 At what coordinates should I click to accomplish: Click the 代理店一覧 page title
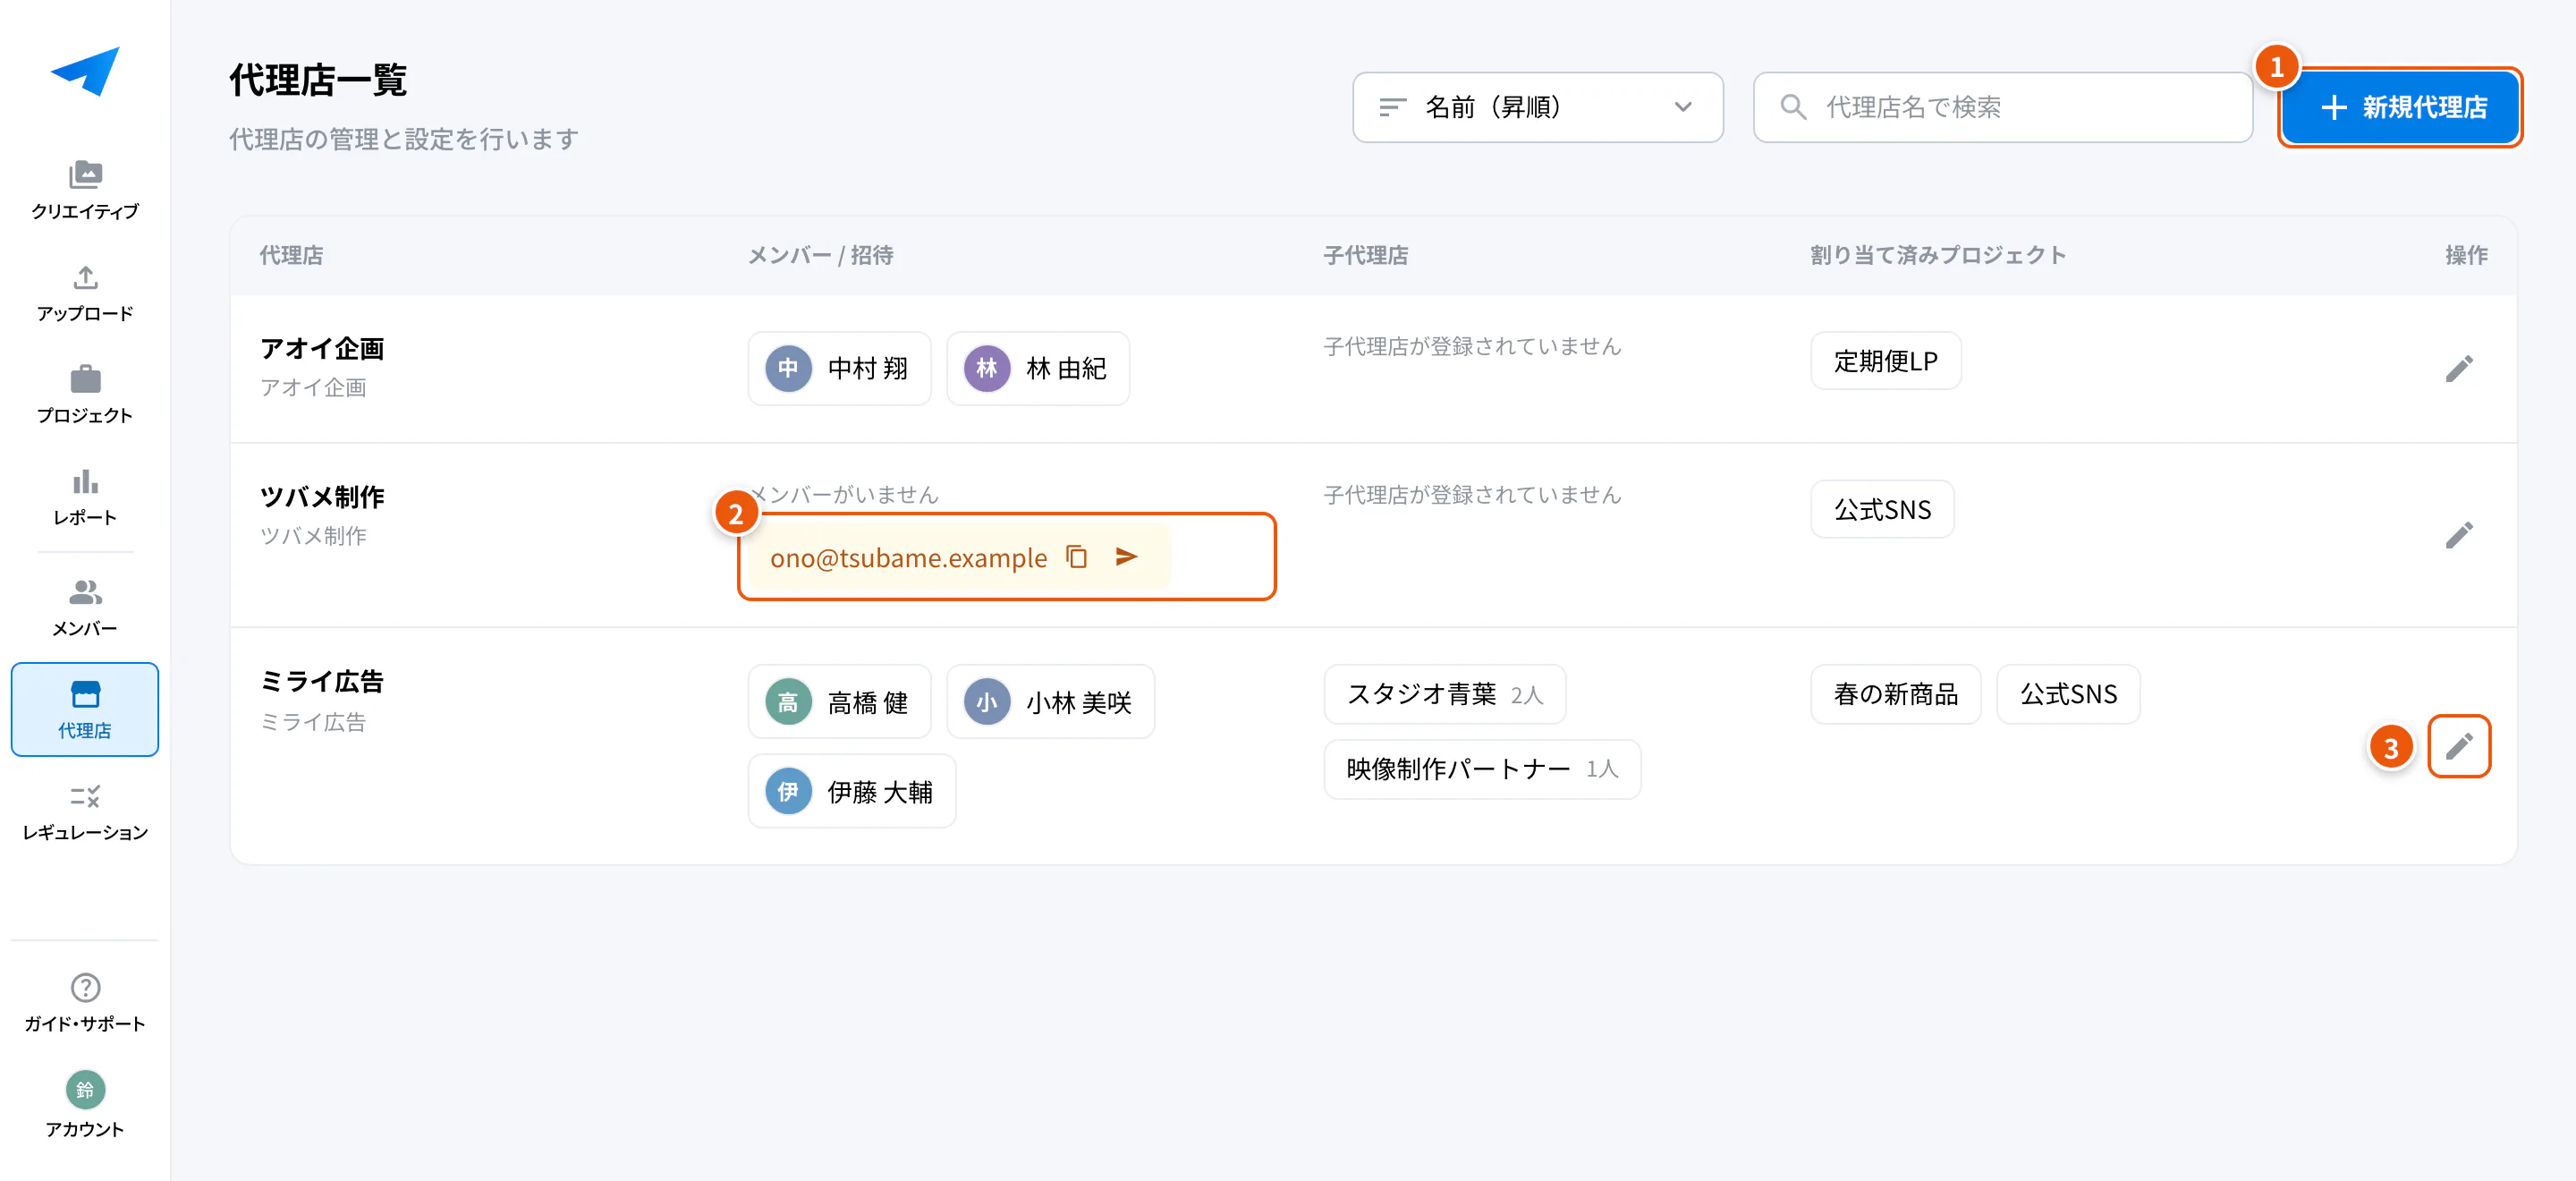pyautogui.click(x=318, y=80)
